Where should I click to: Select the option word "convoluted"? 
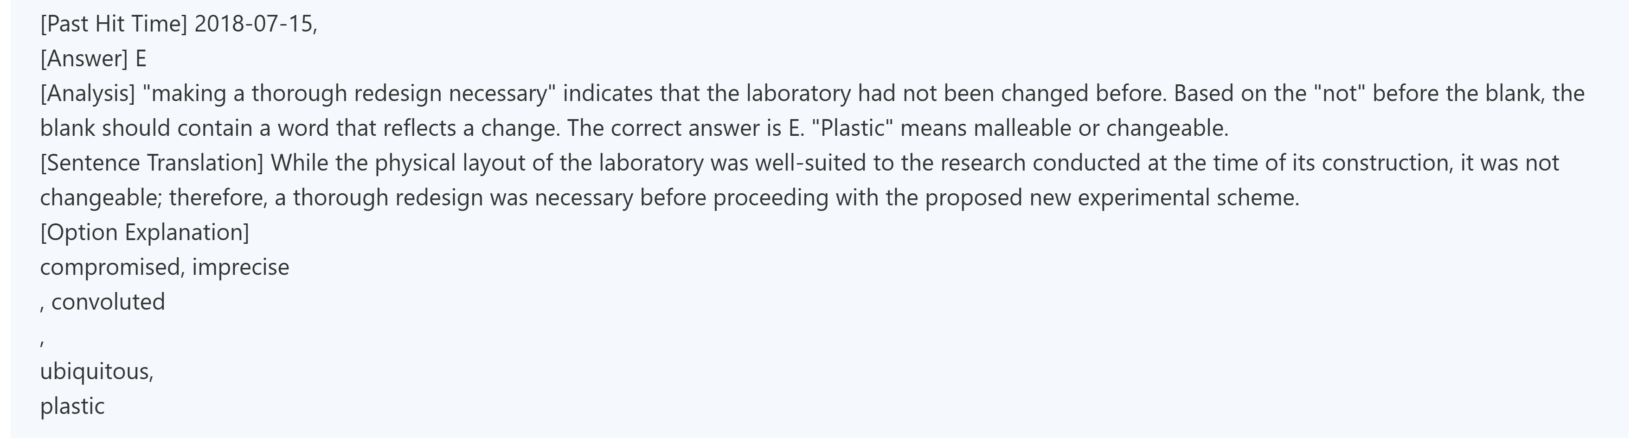tap(108, 302)
